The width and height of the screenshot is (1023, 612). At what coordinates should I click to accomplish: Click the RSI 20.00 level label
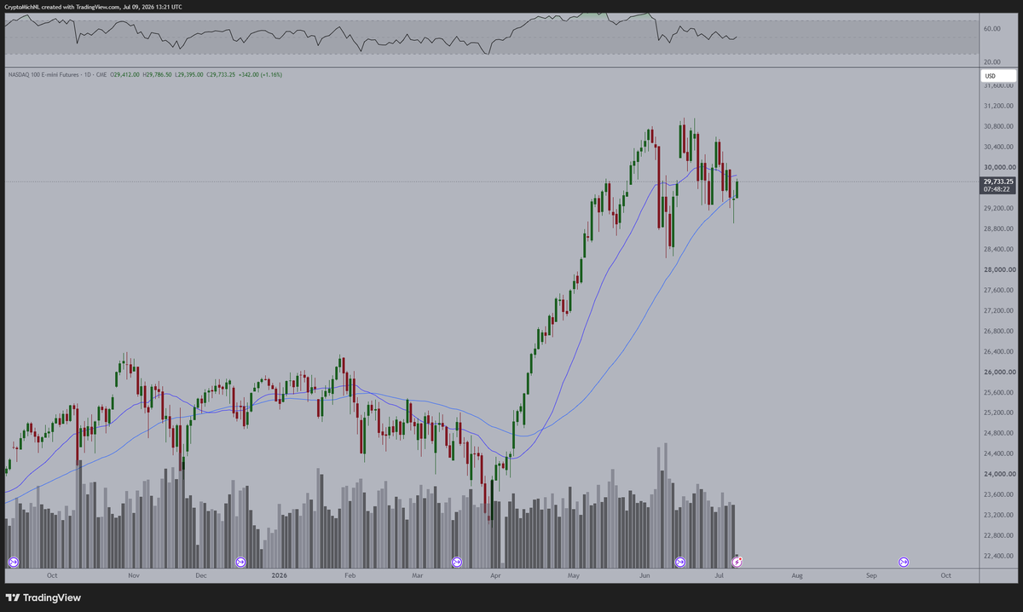(x=991, y=62)
